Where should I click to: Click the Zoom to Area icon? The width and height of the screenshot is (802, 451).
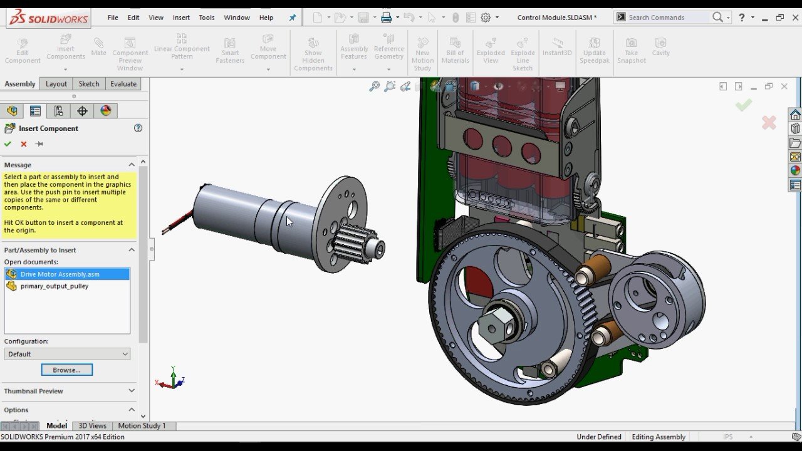pos(390,86)
